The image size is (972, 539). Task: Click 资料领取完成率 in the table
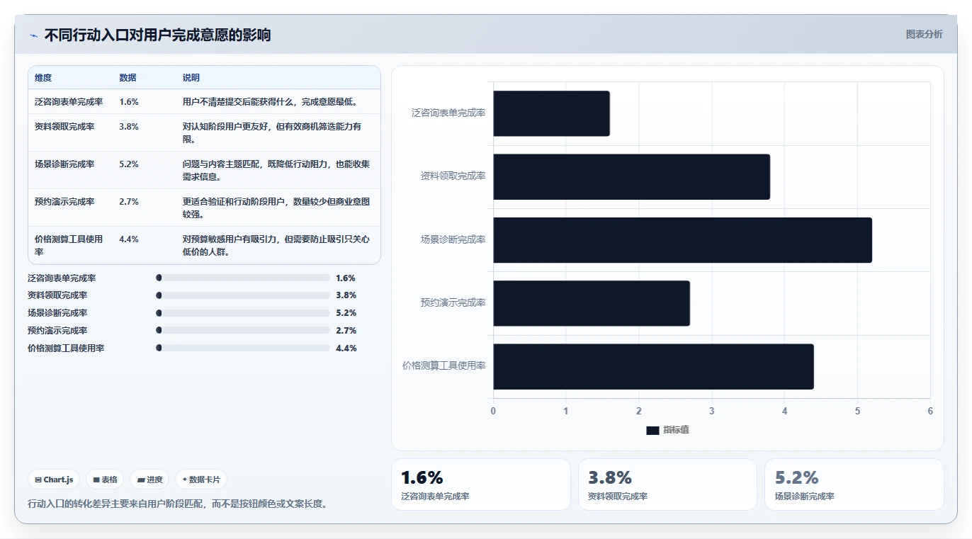[64, 127]
